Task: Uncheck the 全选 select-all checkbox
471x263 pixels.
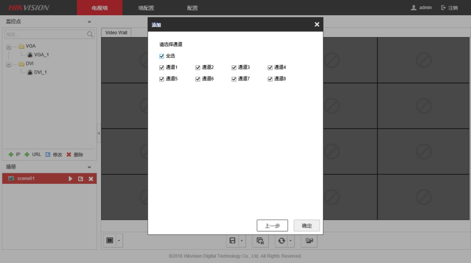Action: (161, 56)
